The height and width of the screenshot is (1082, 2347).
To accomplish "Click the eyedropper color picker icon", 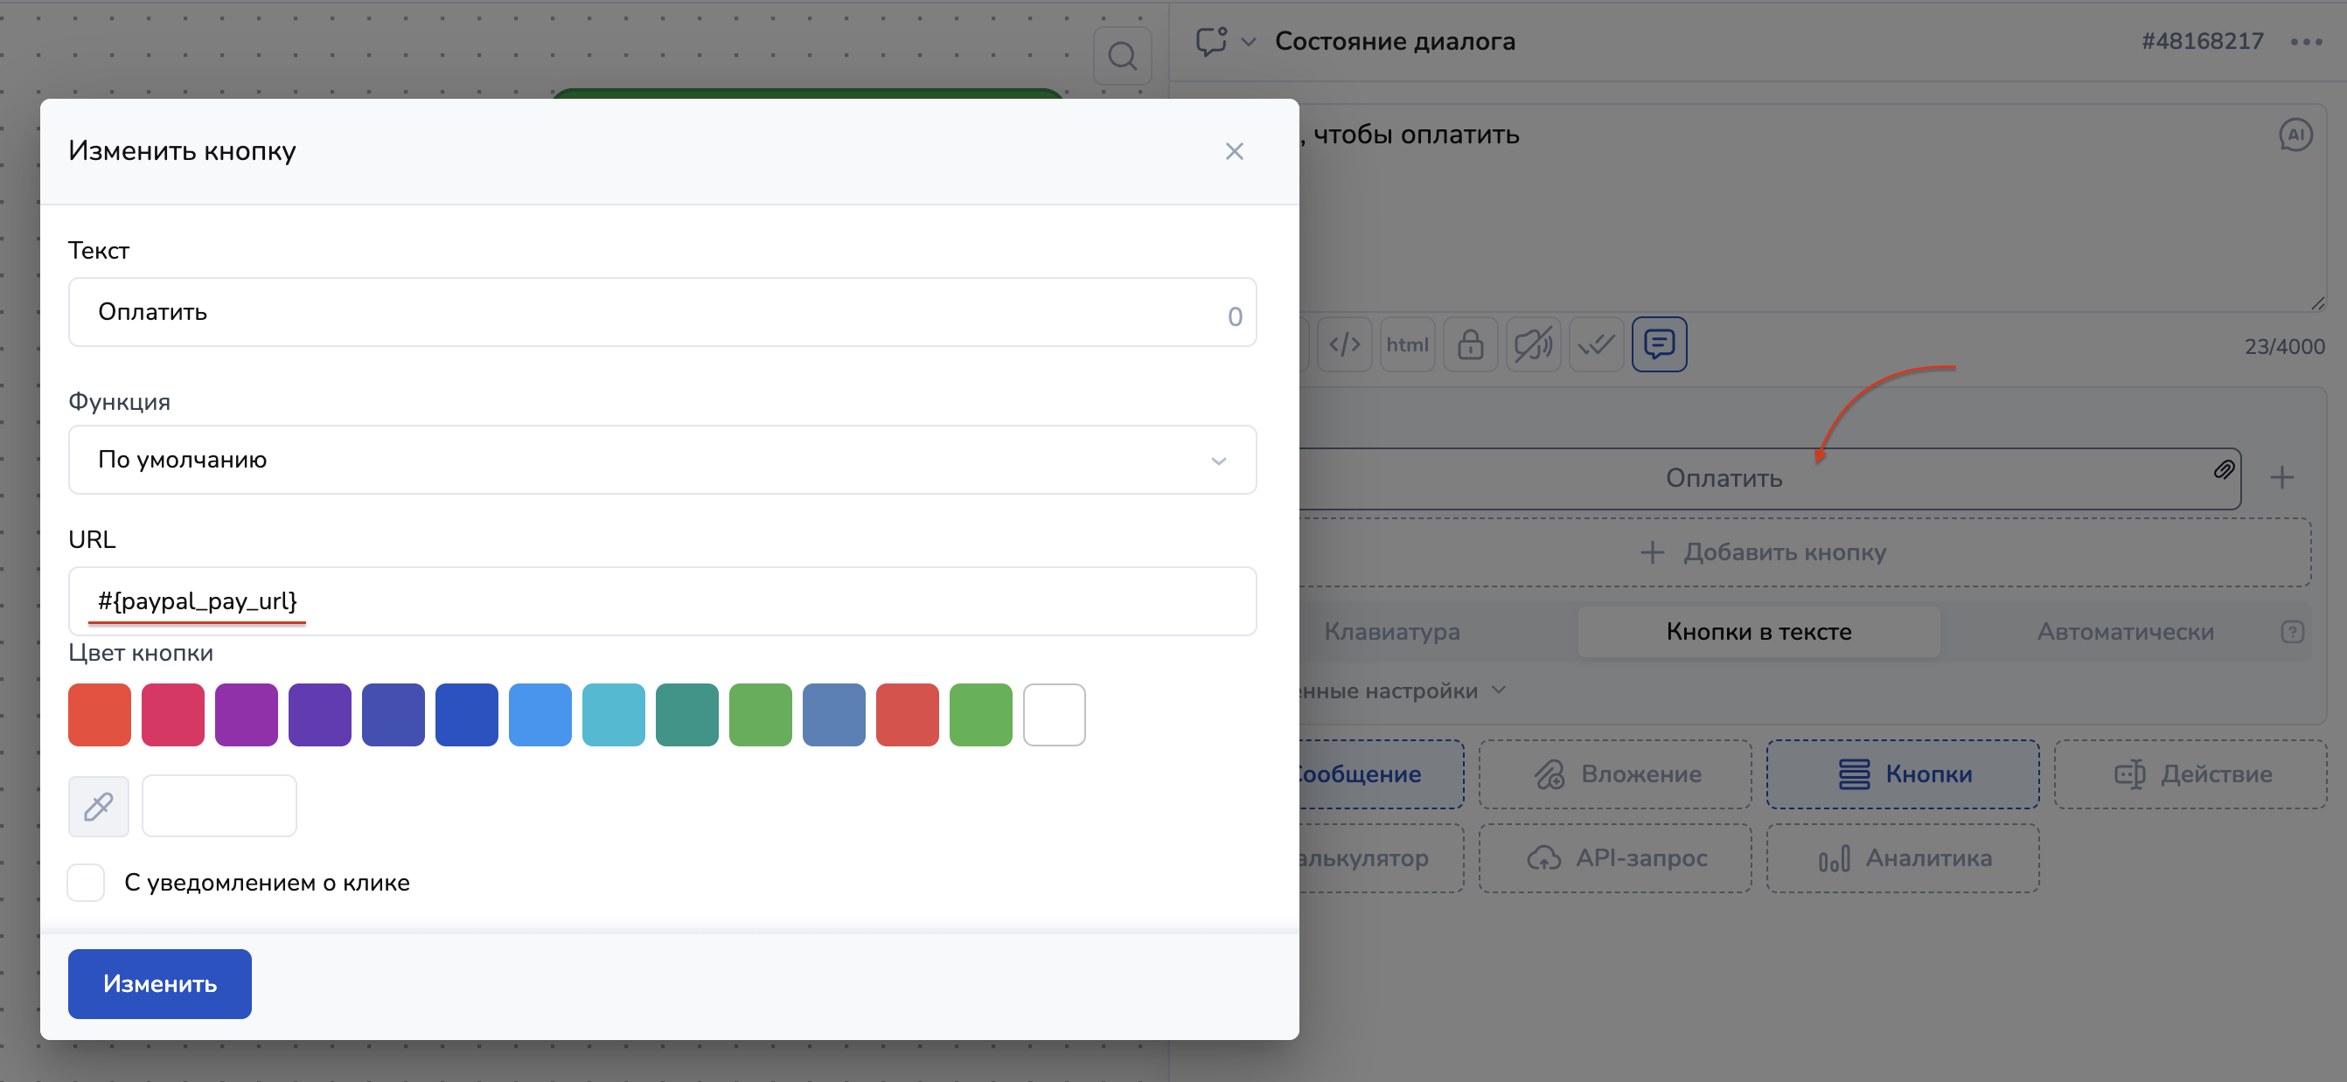I will click(x=99, y=806).
